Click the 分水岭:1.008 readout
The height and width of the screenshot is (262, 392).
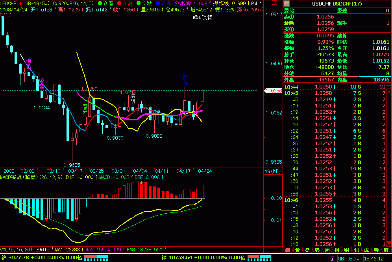tap(193, 3)
